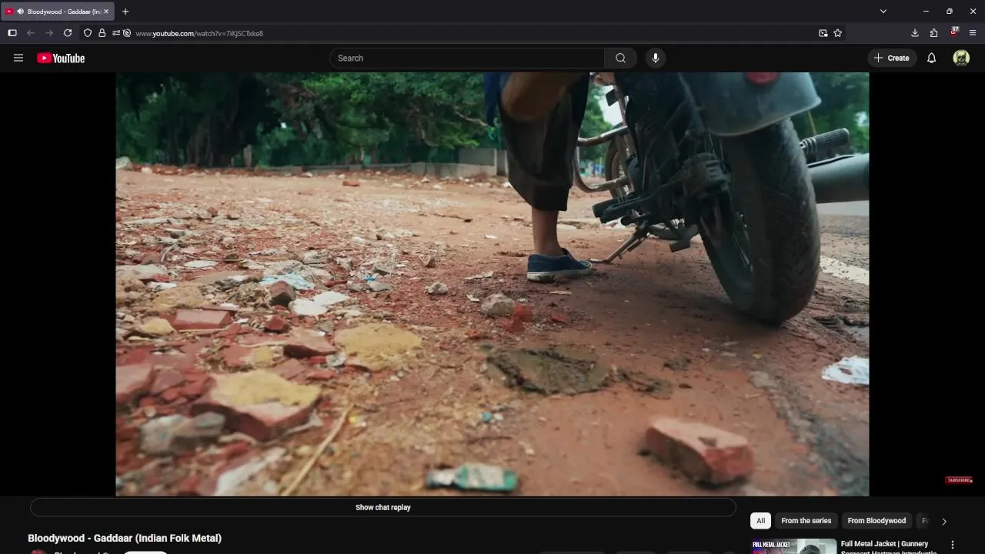985x554 pixels.
Task: Reload the current page
Action: (68, 33)
